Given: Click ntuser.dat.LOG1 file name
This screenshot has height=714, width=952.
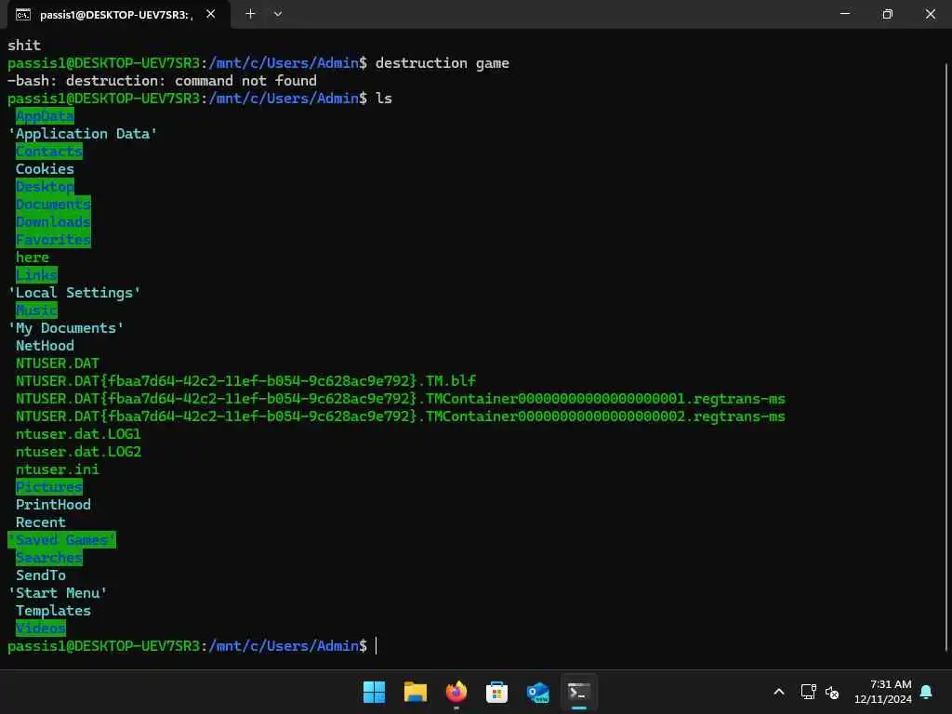Looking at the screenshot, I should [78, 434].
